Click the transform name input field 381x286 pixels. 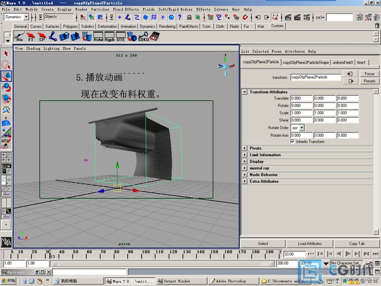tap(315, 77)
